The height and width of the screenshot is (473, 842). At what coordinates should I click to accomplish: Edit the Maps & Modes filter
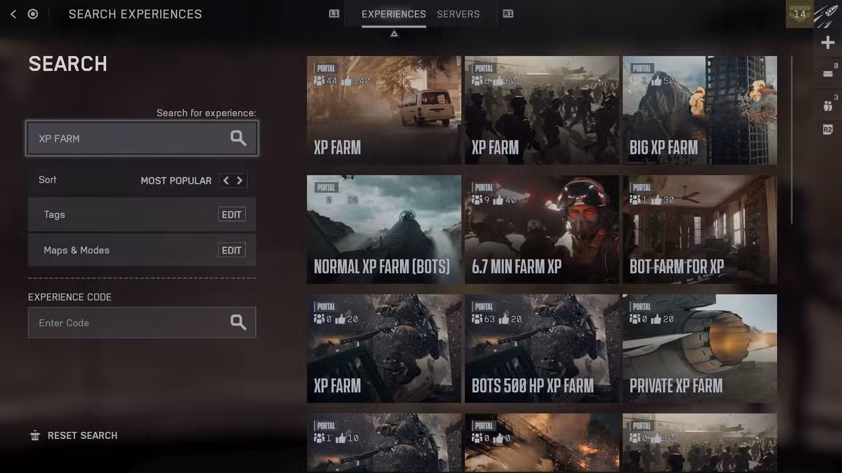click(x=231, y=250)
